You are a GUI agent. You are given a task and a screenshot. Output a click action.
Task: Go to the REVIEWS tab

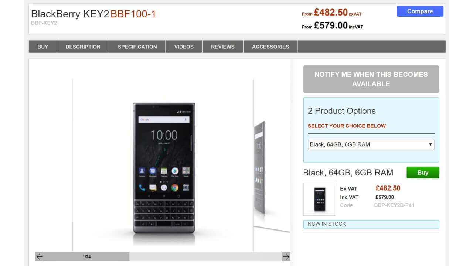[223, 47]
